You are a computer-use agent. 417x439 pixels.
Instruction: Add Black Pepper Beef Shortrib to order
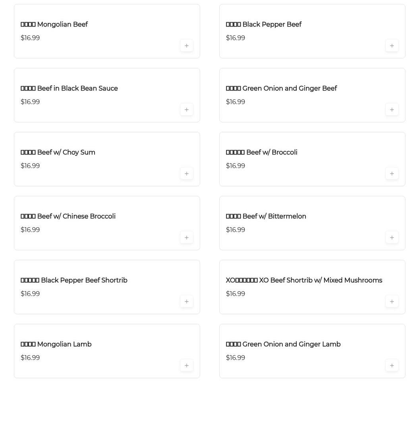(187, 302)
